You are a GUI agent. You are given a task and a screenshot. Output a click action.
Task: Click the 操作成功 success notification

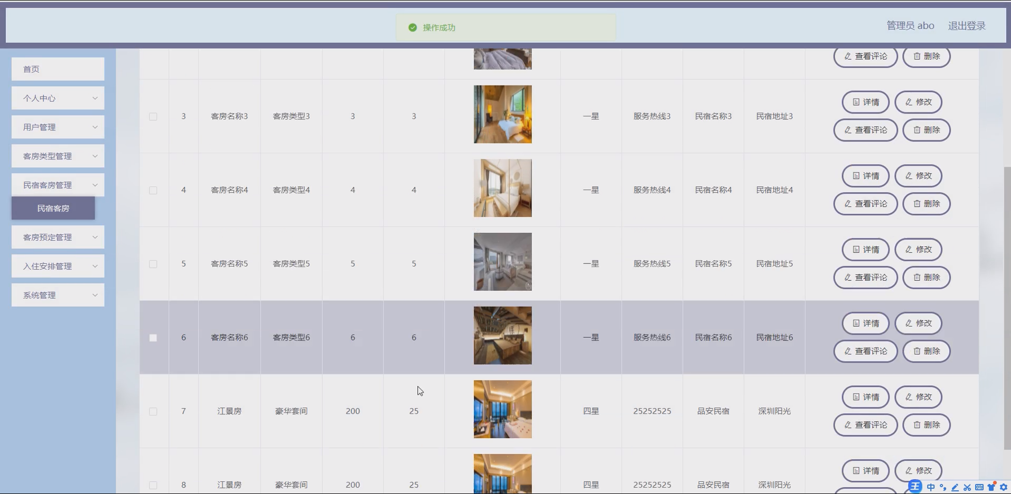(506, 27)
